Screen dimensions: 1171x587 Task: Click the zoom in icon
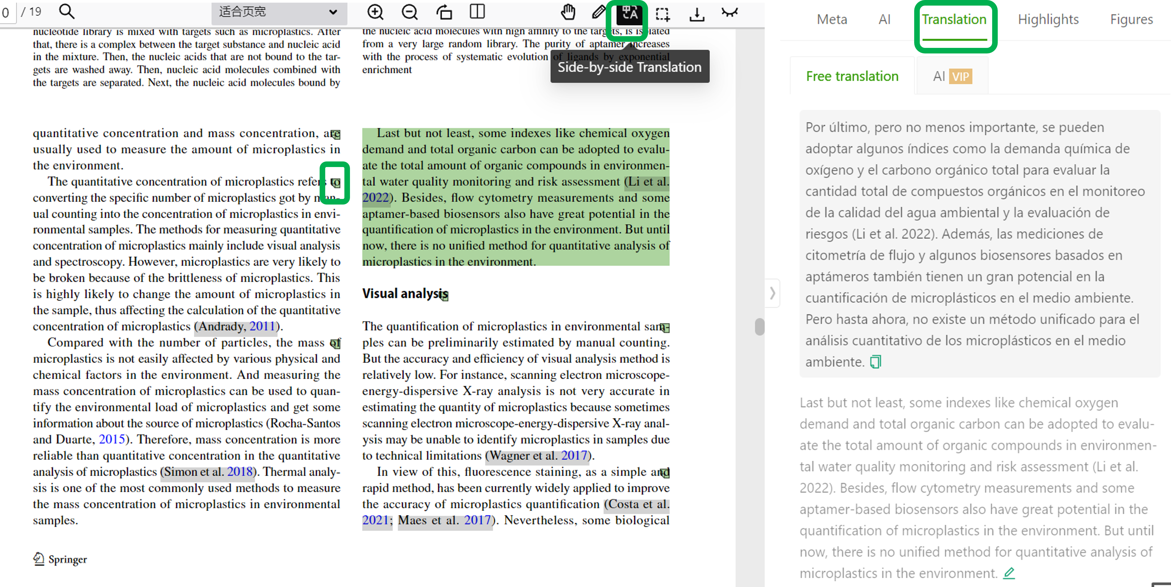pyautogui.click(x=375, y=12)
